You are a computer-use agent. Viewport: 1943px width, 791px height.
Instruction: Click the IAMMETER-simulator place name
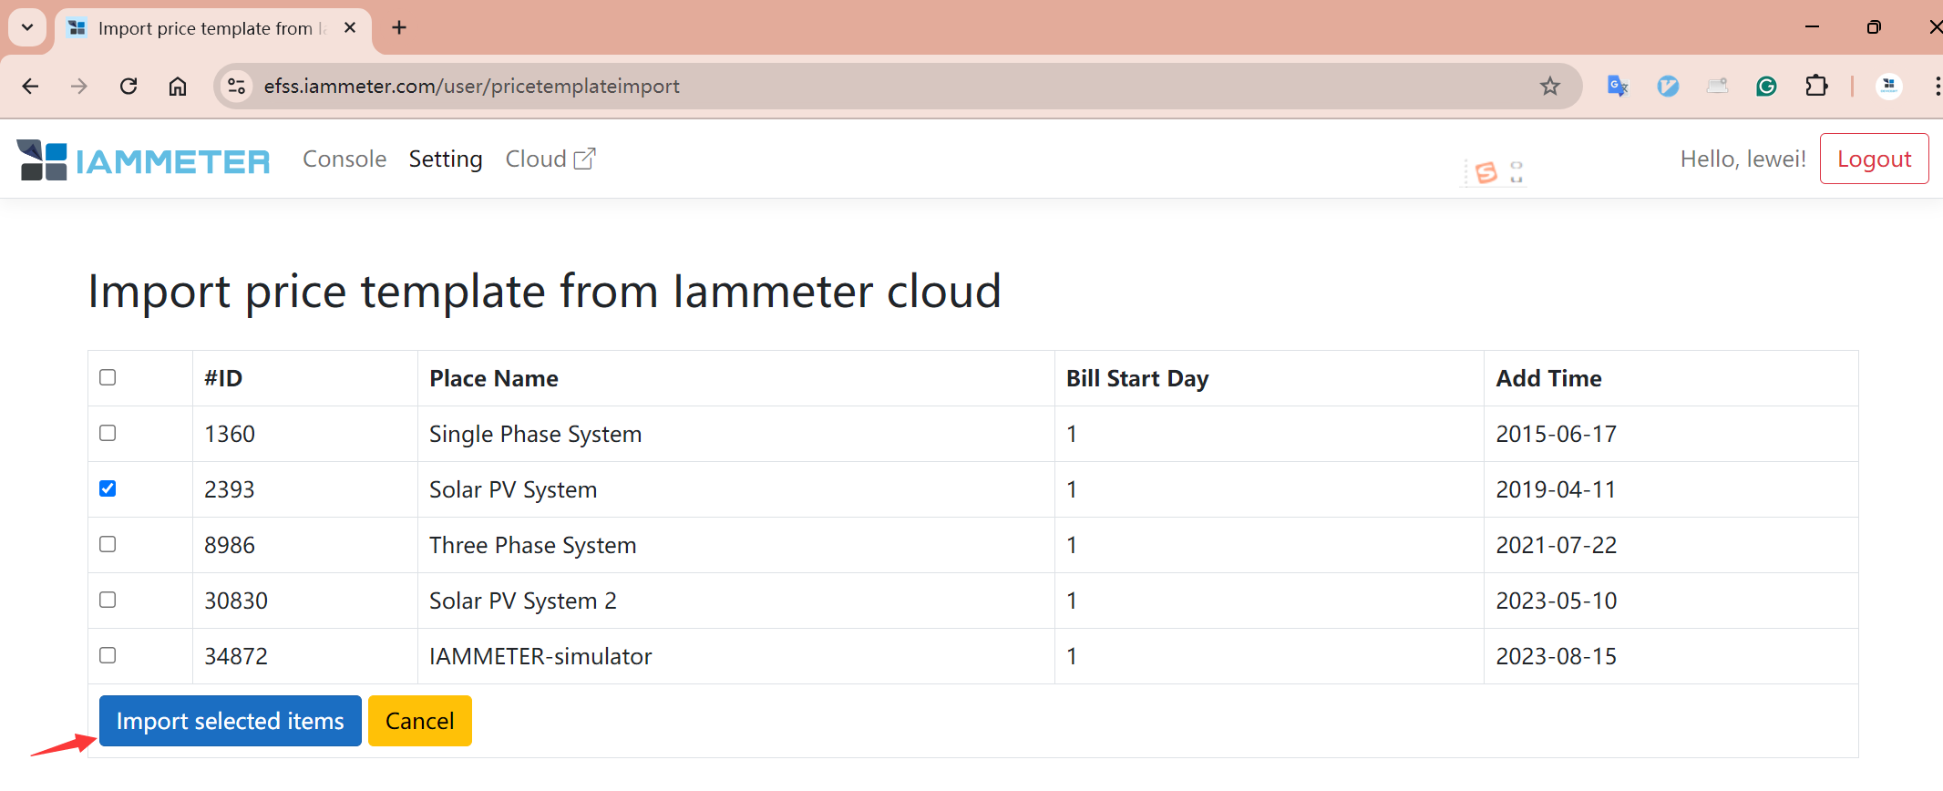click(540, 656)
